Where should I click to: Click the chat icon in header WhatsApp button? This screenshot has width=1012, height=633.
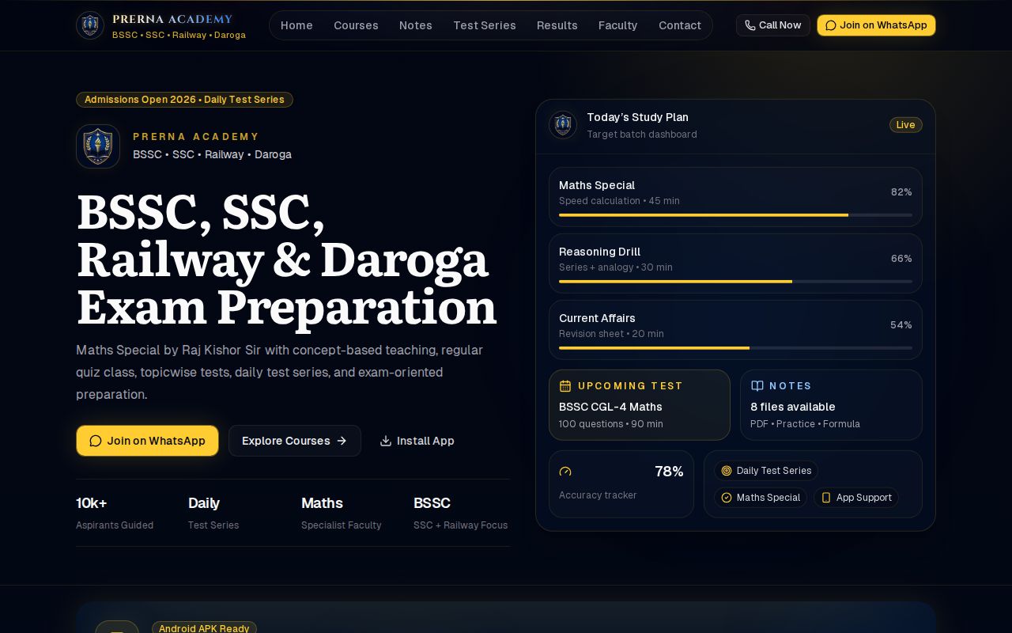point(831,25)
